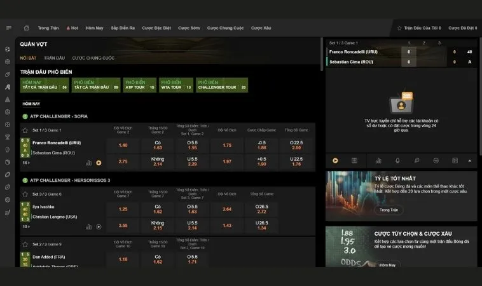Open the Cược Đặc Biệt menu item
Screen dimensions: 482x286
(156, 28)
